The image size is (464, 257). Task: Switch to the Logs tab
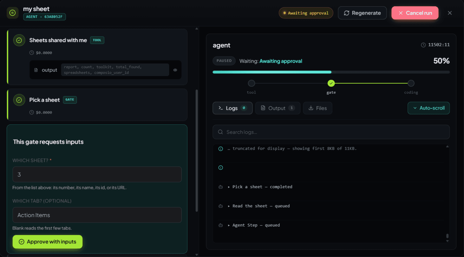click(x=232, y=108)
